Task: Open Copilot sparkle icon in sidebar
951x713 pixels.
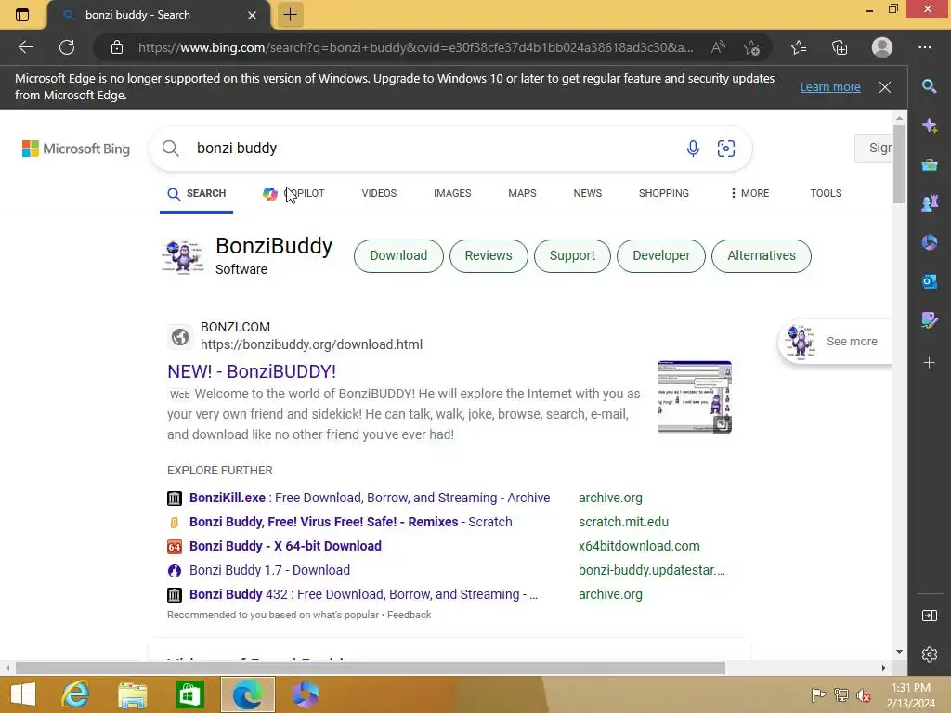Action: [929, 125]
